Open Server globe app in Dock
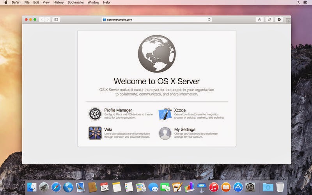Viewport: 312px width, 195px height. [x=68, y=187]
